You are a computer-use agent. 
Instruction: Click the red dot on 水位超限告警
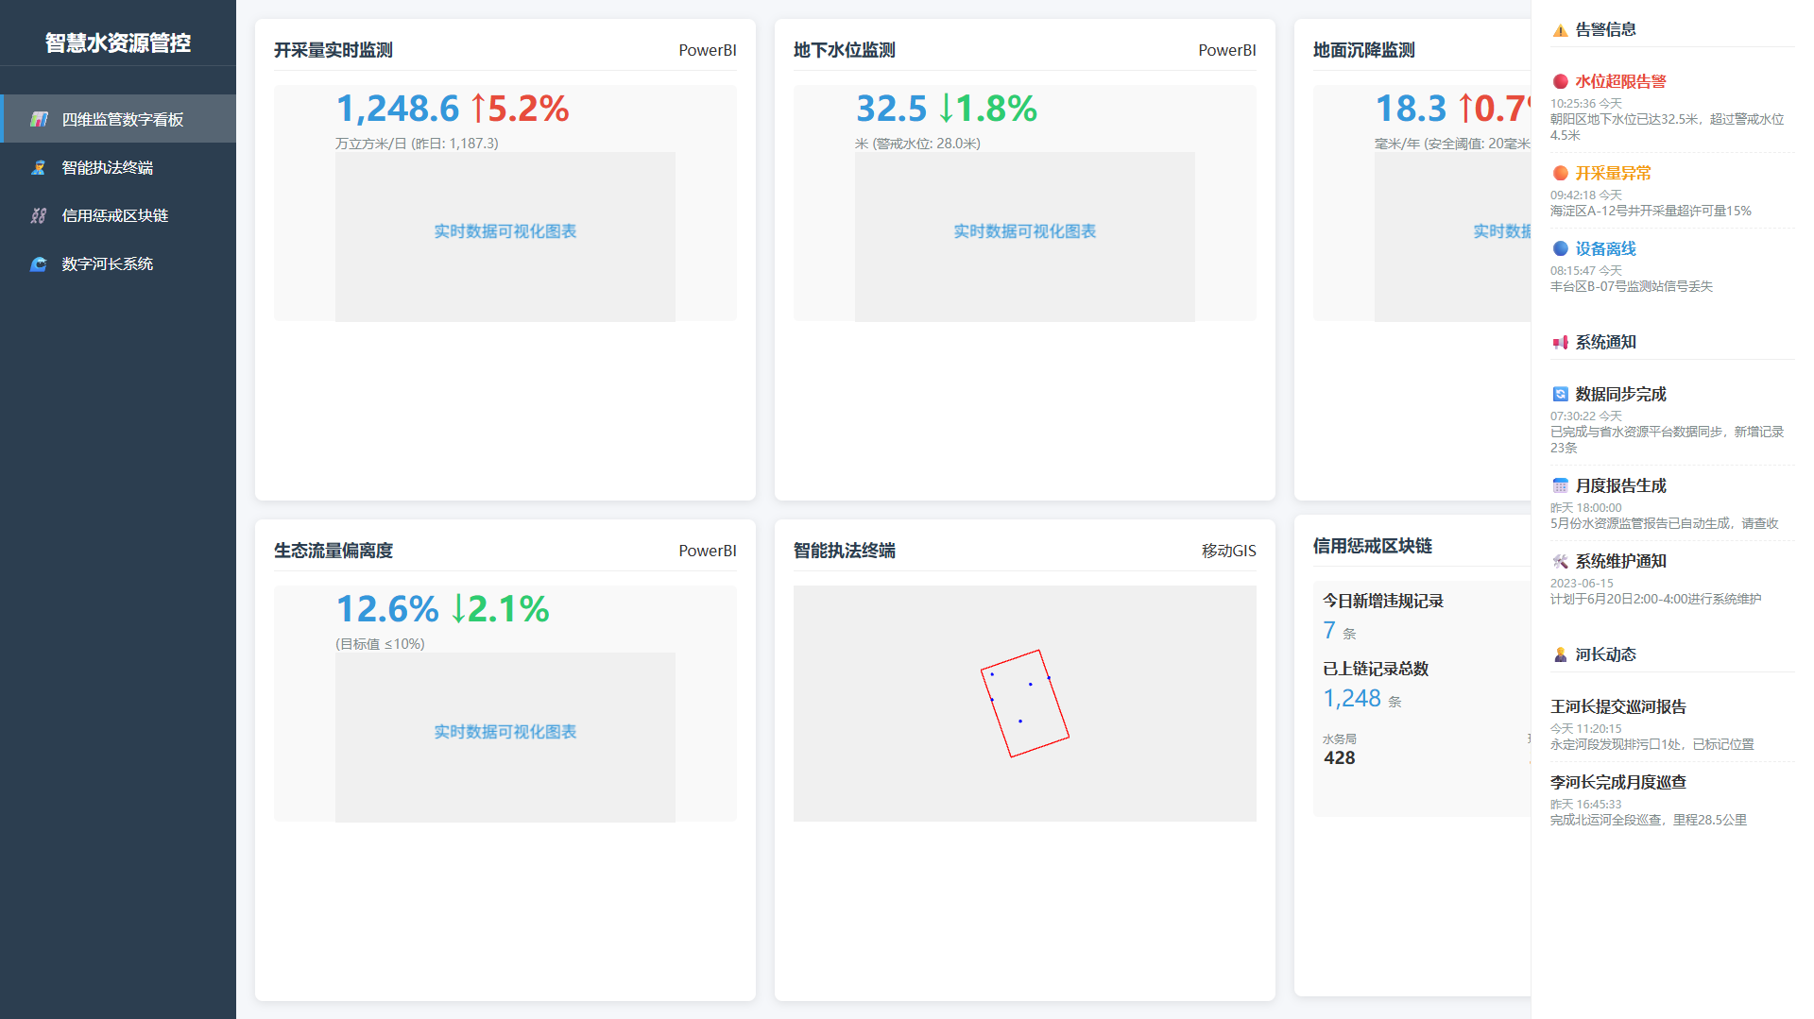pos(1561,82)
